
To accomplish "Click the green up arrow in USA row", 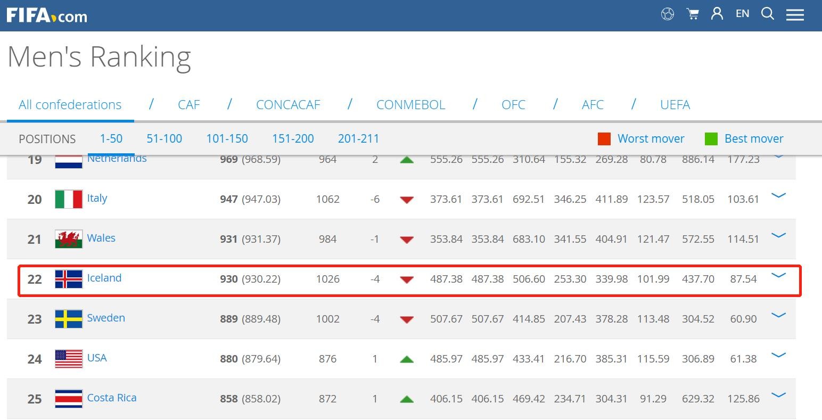I will pyautogui.click(x=407, y=359).
